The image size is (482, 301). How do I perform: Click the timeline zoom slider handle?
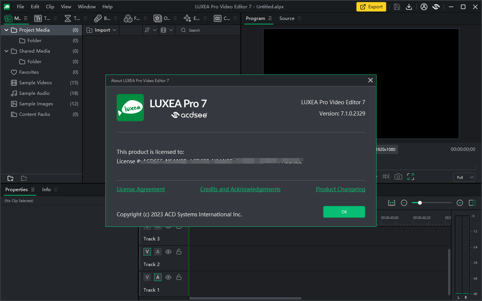tap(419, 202)
